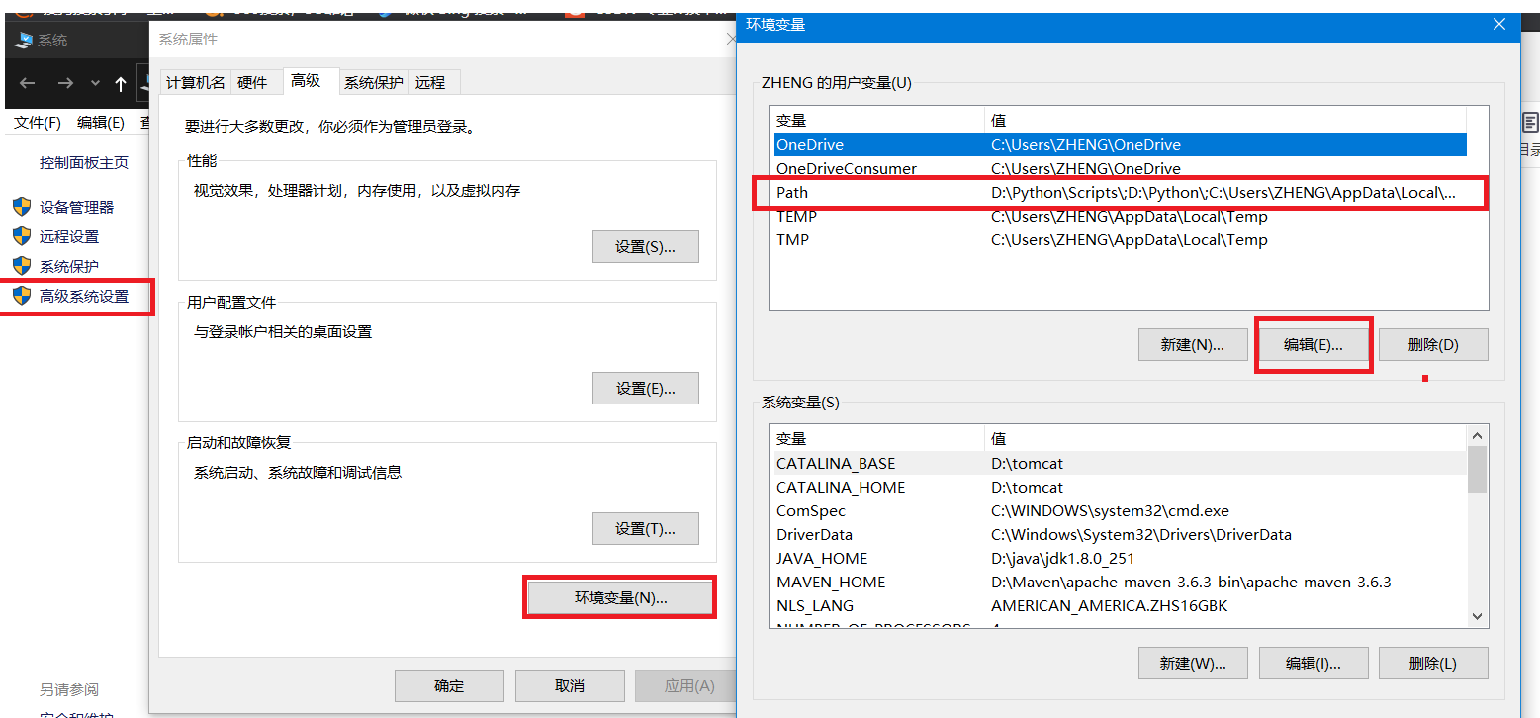The image size is (1540, 718).
Task: Open the 控制面板主页 link
Action: pos(84,162)
